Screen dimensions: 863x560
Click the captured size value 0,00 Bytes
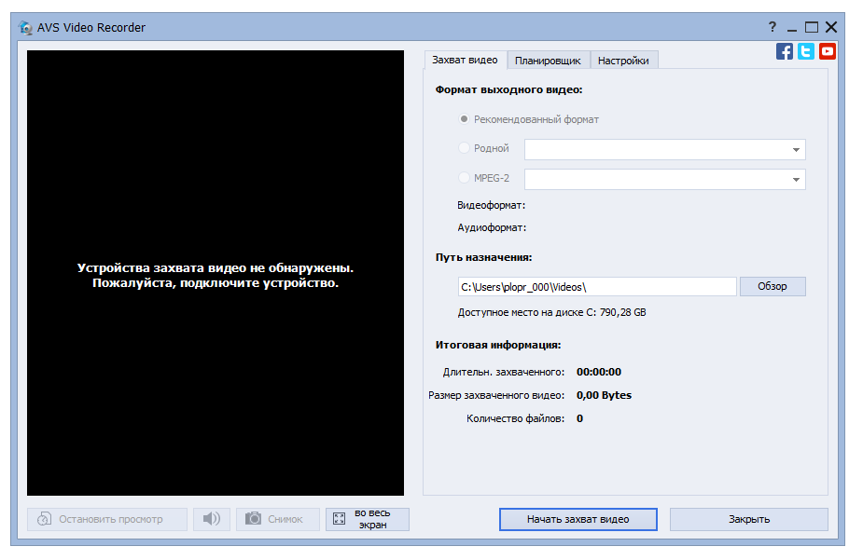604,395
